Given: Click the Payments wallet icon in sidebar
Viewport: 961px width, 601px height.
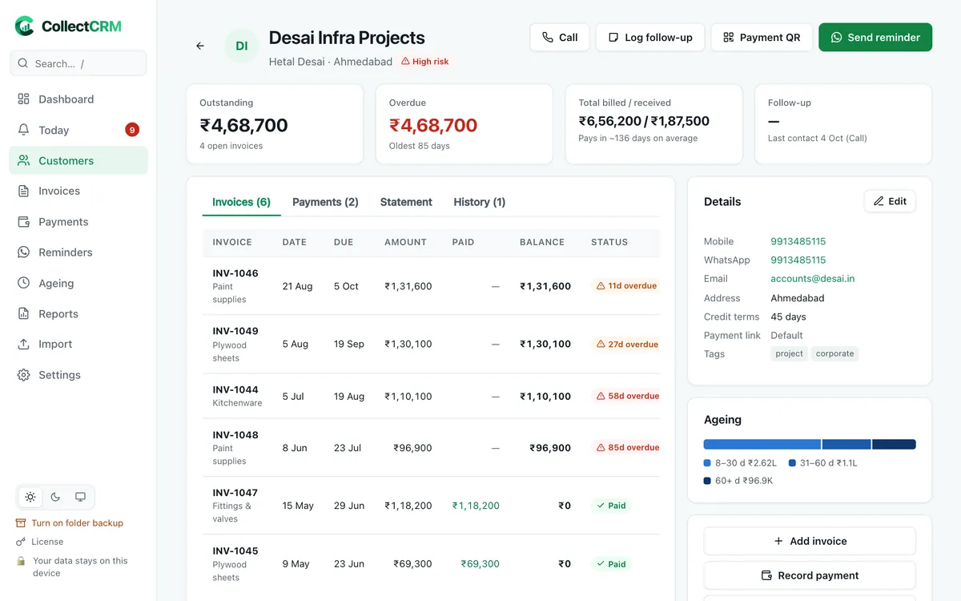Looking at the screenshot, I should click(23, 222).
